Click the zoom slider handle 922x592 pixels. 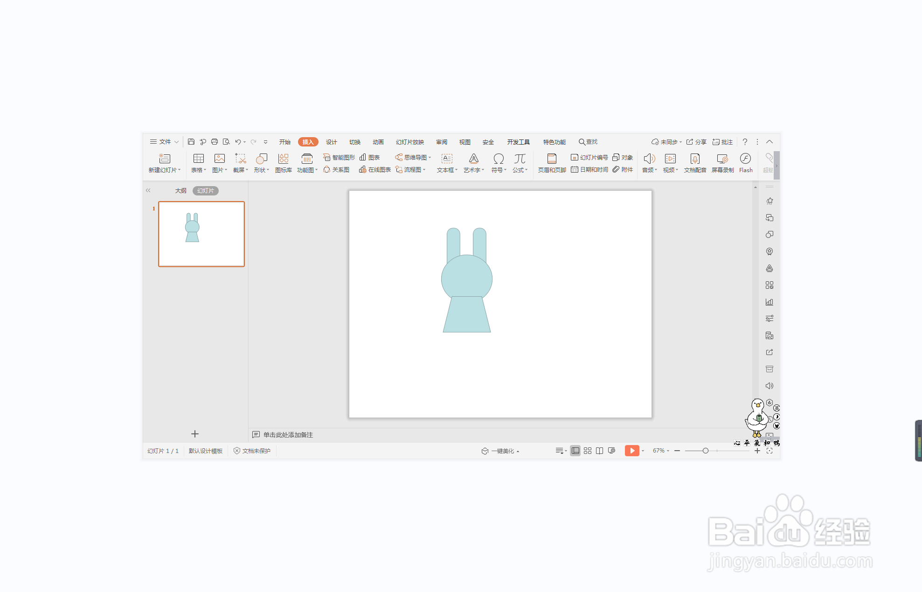point(706,451)
